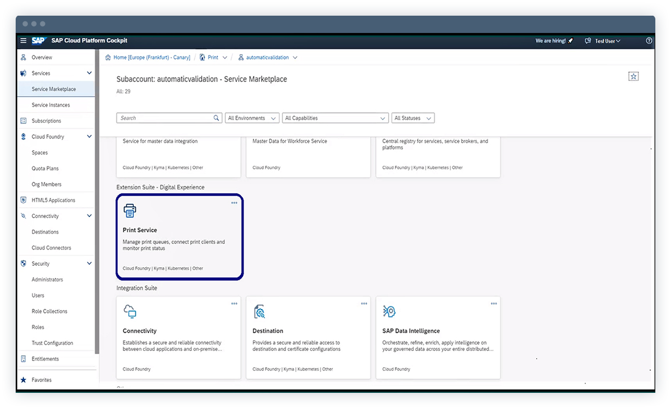671x408 pixels.
Task: Click the Connectivity tile cloud icon
Action: tap(130, 312)
